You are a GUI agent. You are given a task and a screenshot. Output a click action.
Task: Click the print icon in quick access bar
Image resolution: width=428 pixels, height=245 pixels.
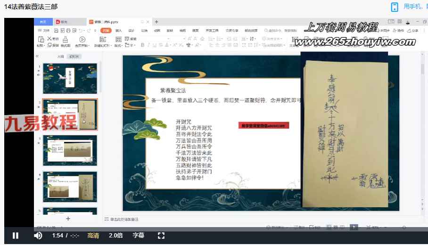point(68,31)
